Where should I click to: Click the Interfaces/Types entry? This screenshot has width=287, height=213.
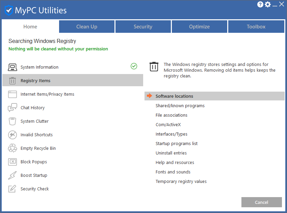[172, 134]
